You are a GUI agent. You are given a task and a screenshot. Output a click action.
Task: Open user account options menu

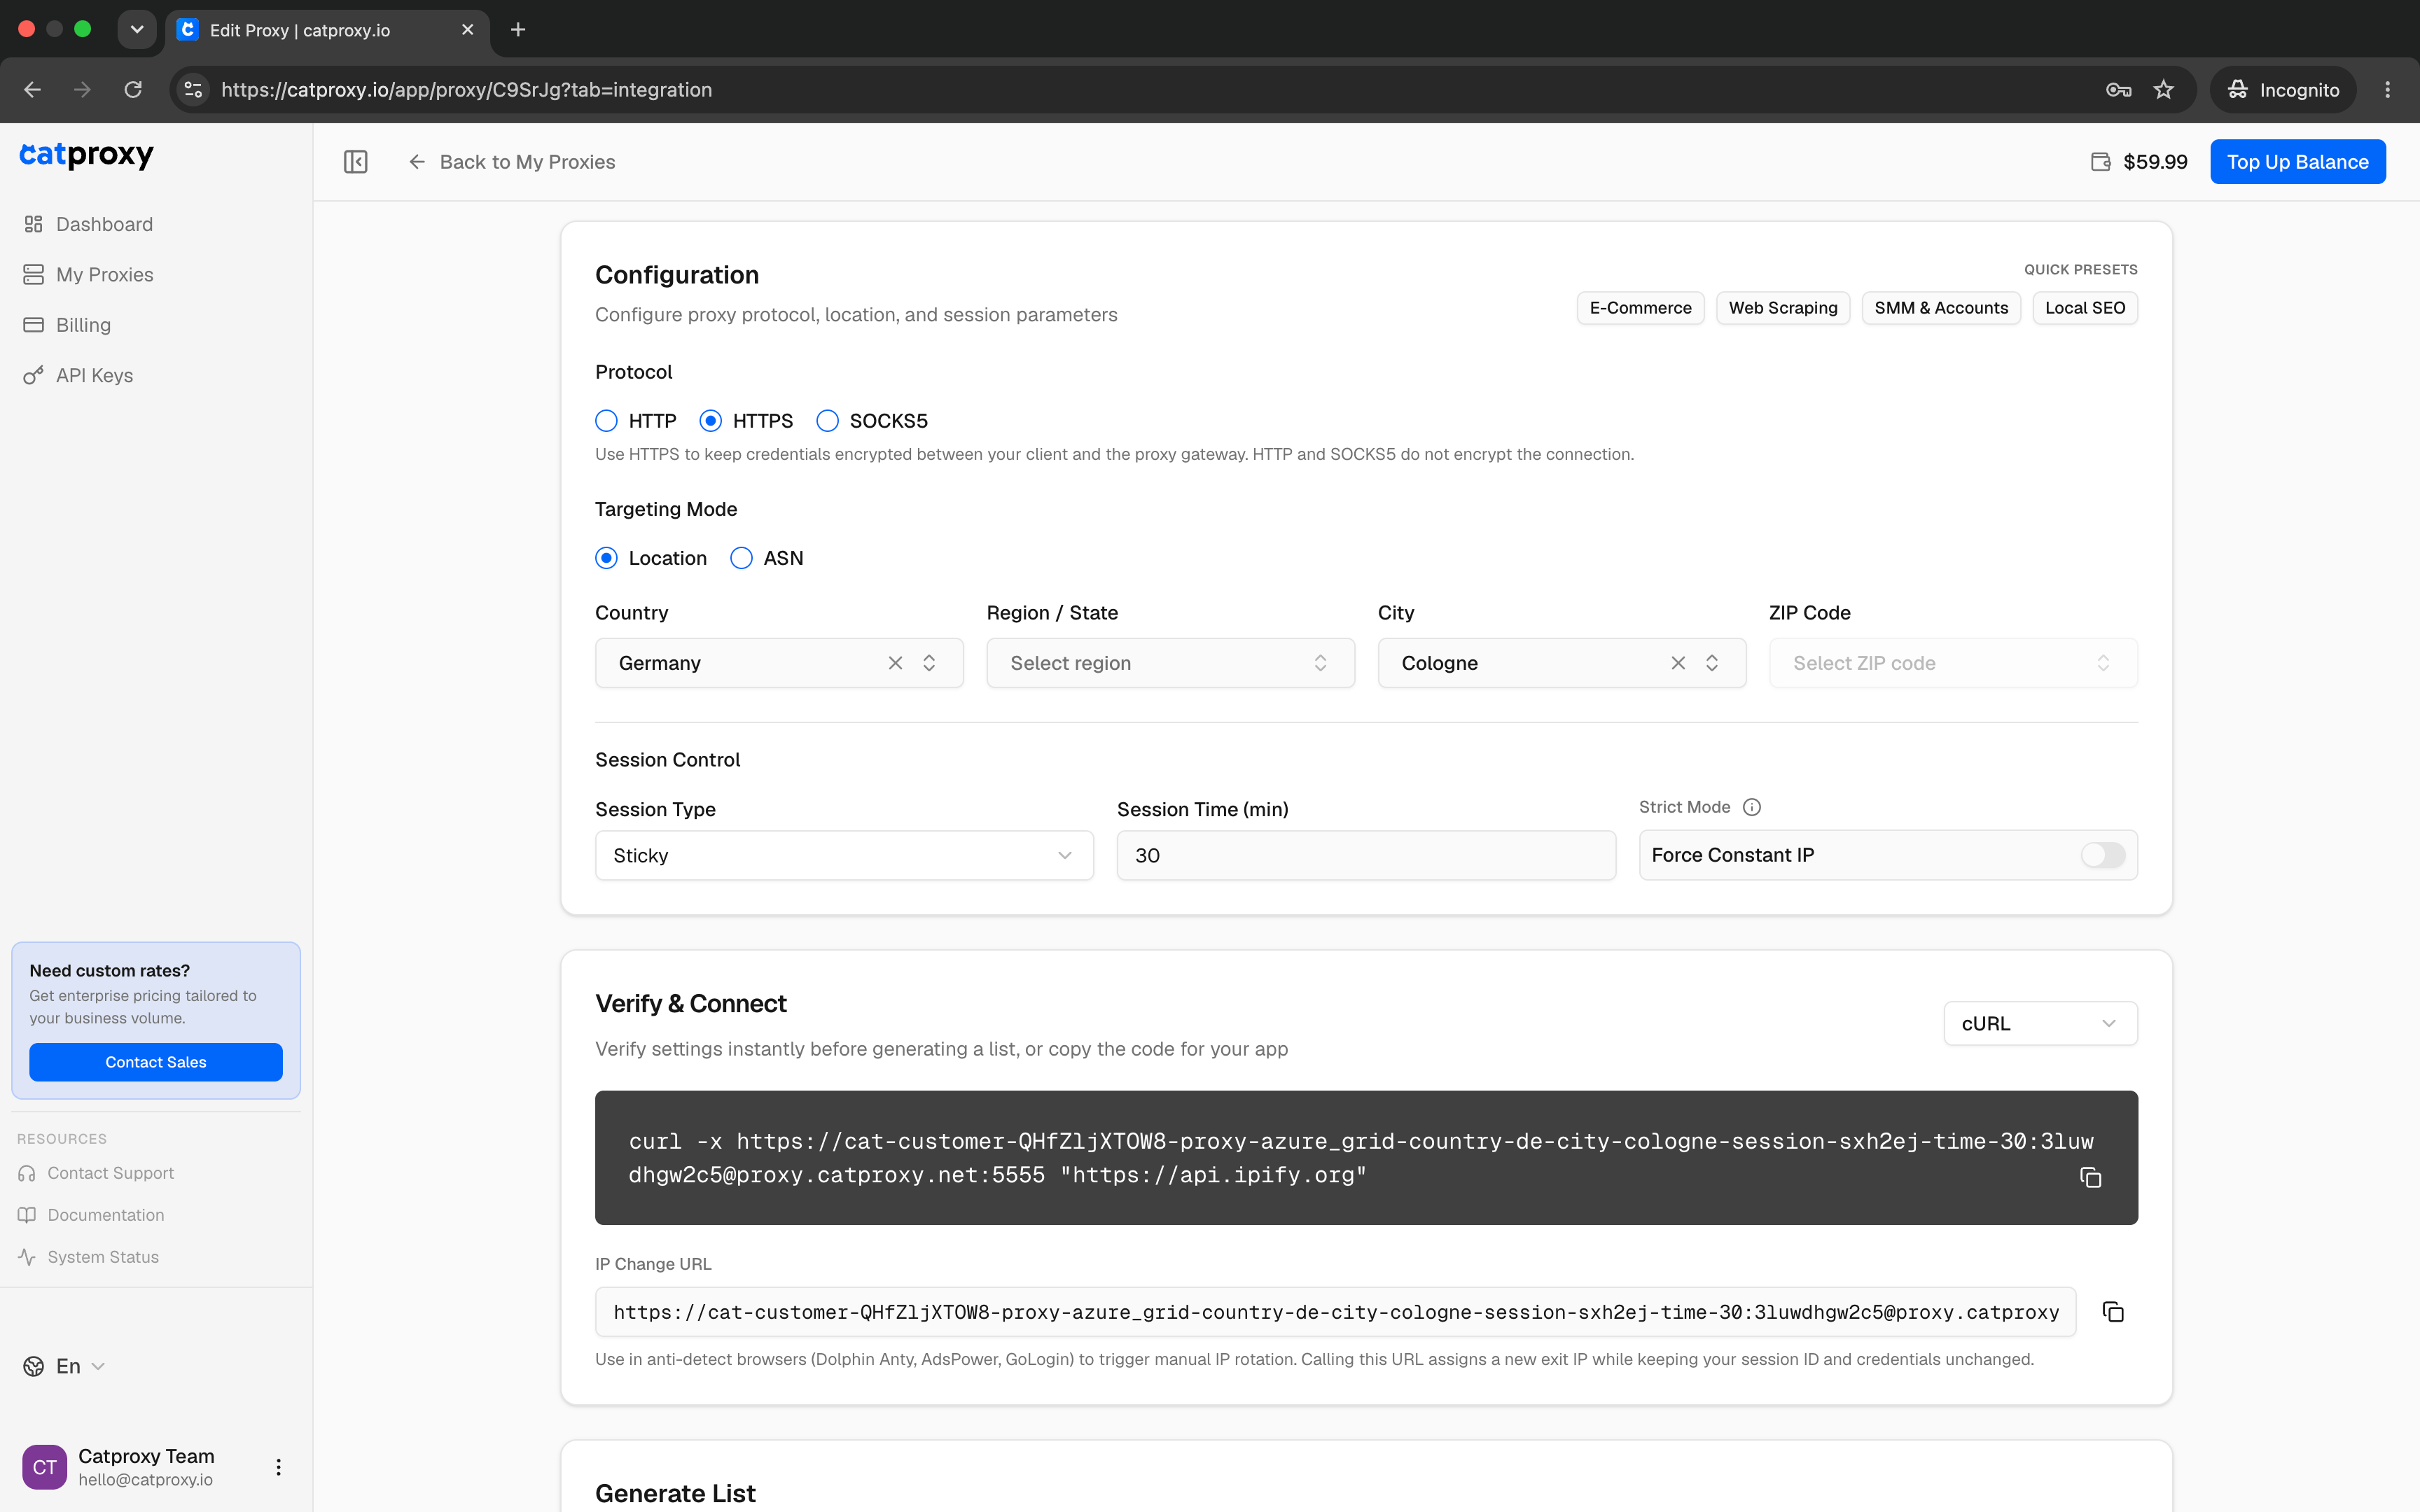[278, 1467]
